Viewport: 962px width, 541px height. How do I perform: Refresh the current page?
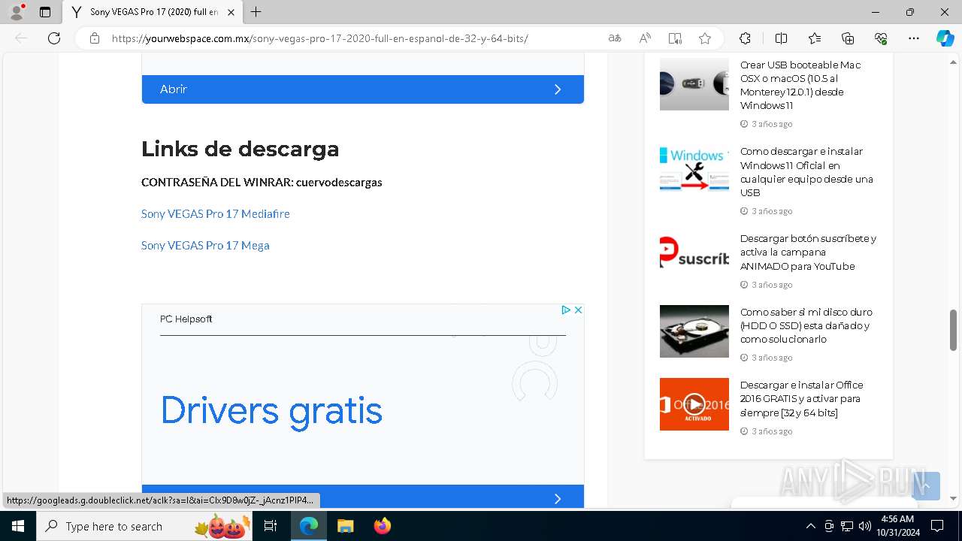tap(54, 38)
